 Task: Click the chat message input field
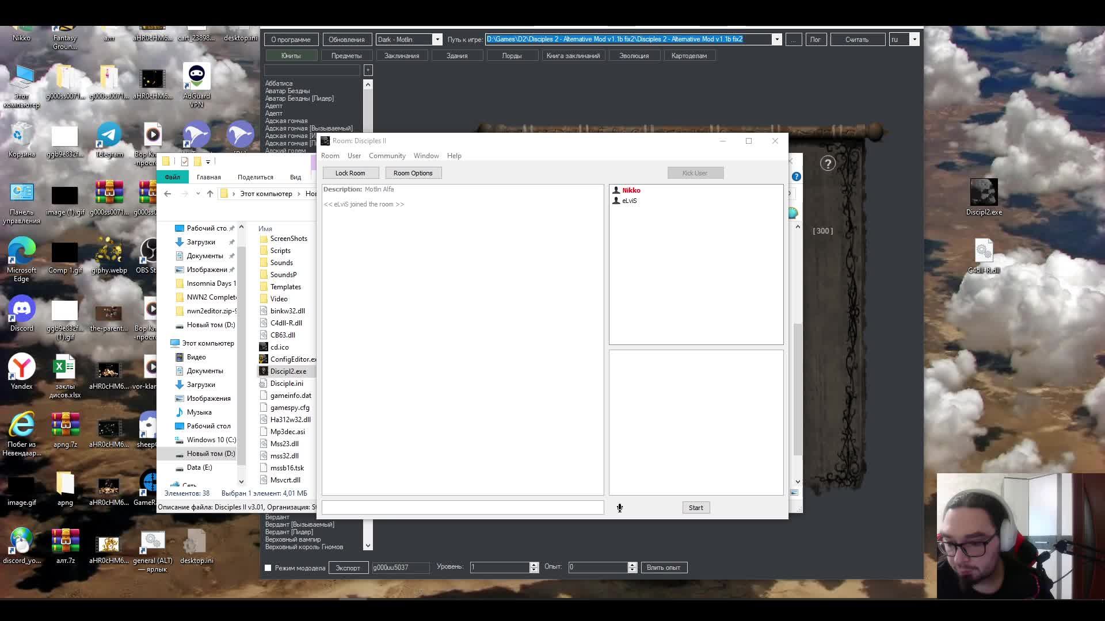462,508
